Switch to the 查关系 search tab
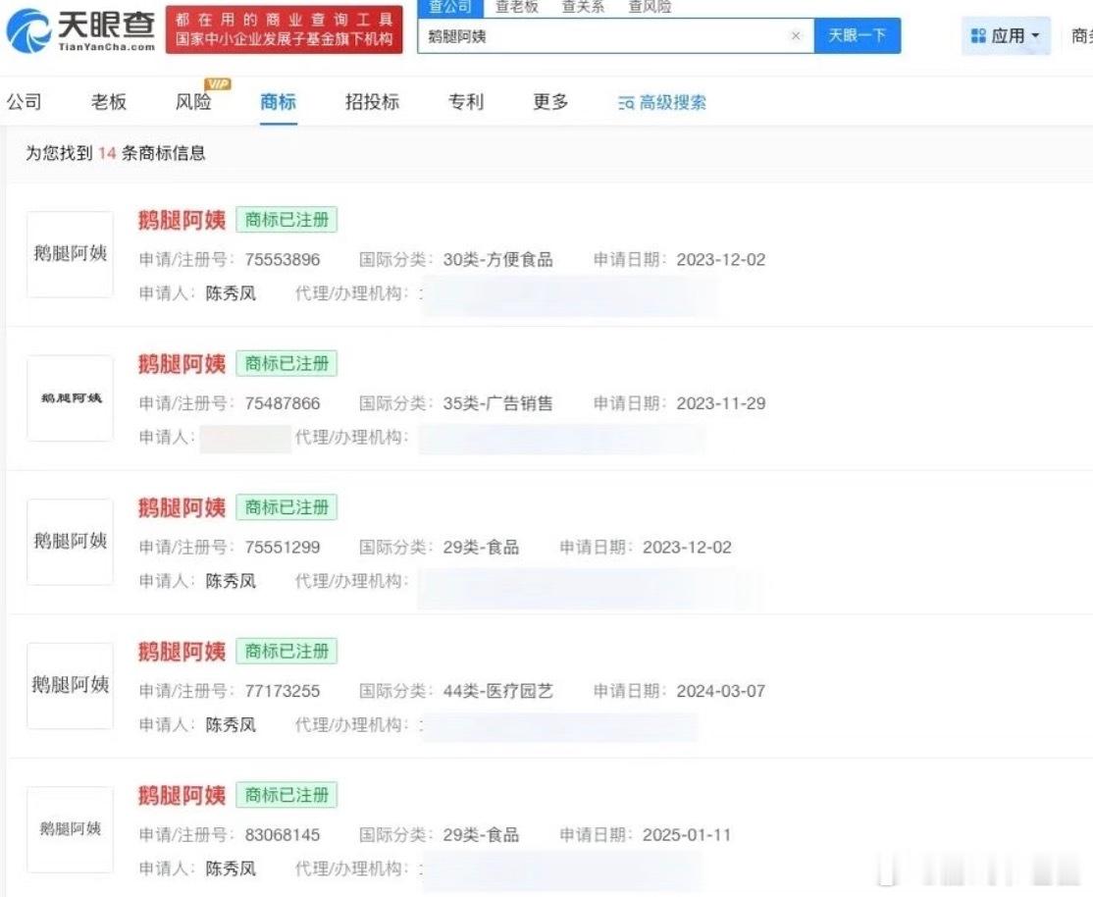The height and width of the screenshot is (897, 1093). pyautogui.click(x=583, y=7)
